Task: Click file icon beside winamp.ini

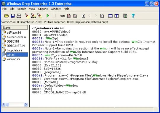Action: click(4, 59)
